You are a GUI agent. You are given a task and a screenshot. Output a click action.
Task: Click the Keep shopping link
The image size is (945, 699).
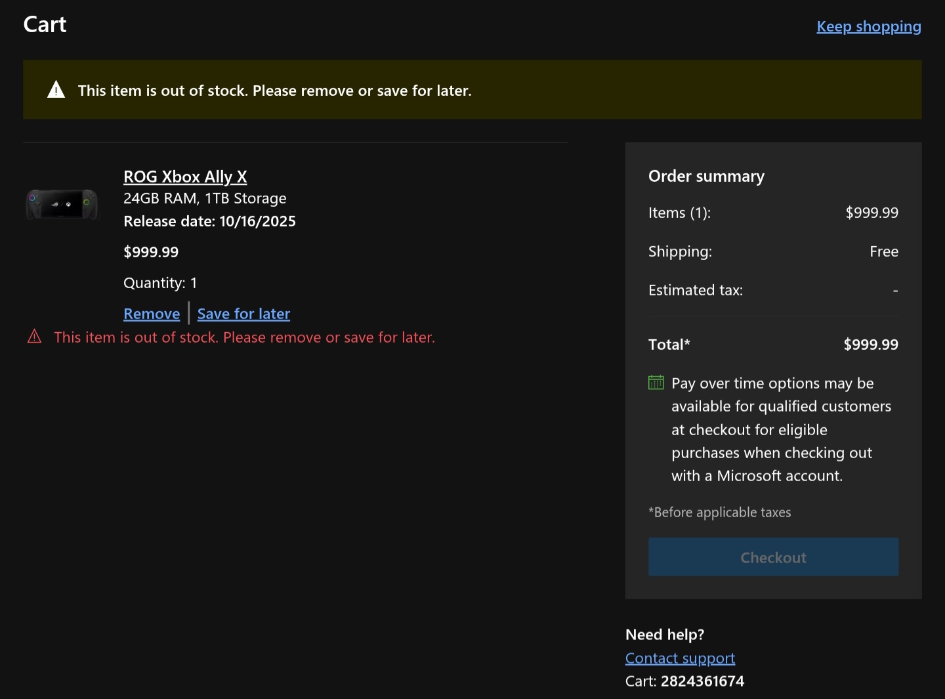tap(868, 26)
